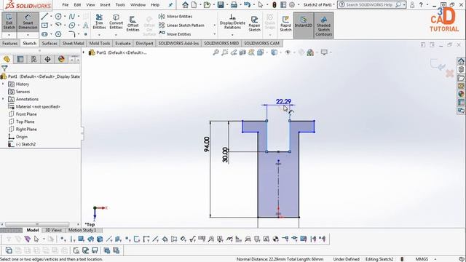Click the Home icon in the title toolbar
This screenshot has height=262, width=466.
(185, 5)
